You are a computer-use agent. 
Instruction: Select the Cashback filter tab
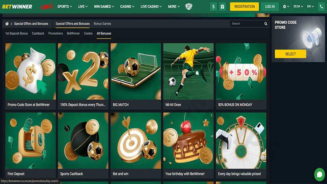point(38,34)
